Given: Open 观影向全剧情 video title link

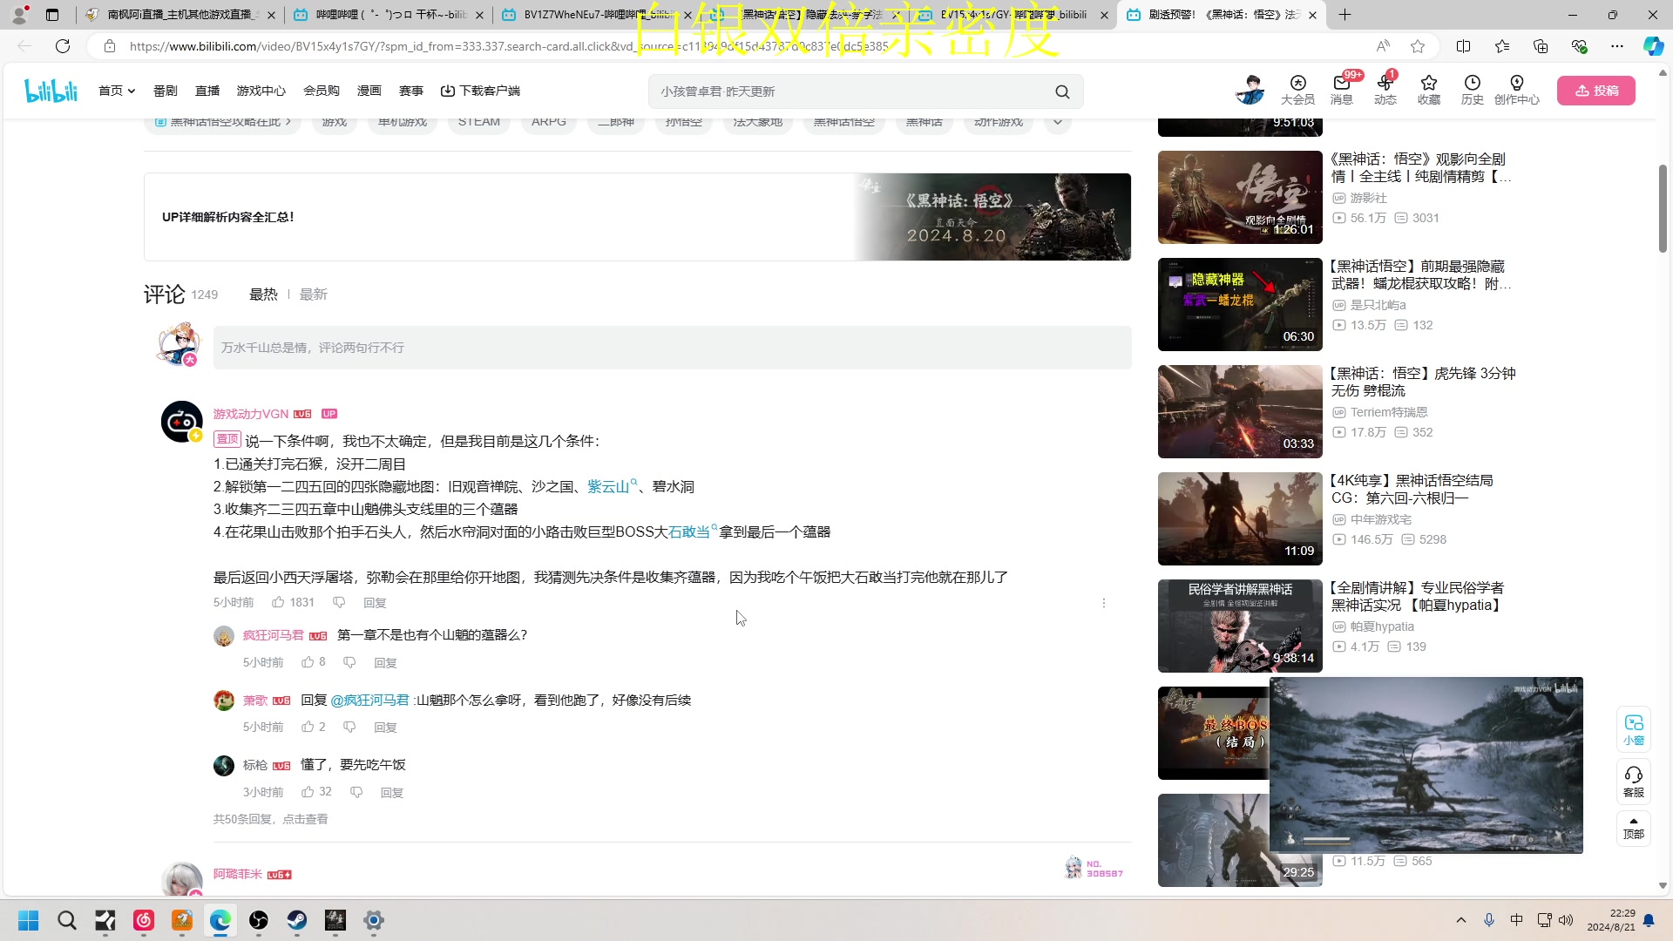Looking at the screenshot, I should coord(1420,167).
